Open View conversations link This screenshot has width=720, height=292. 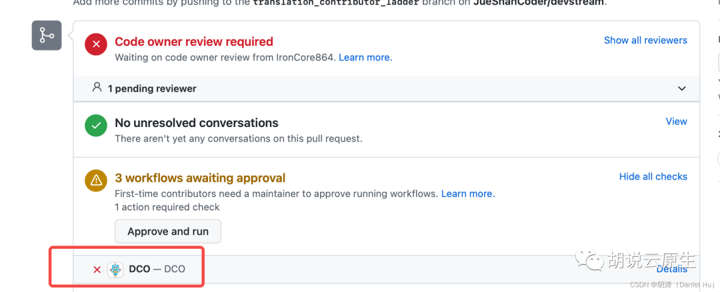676,121
